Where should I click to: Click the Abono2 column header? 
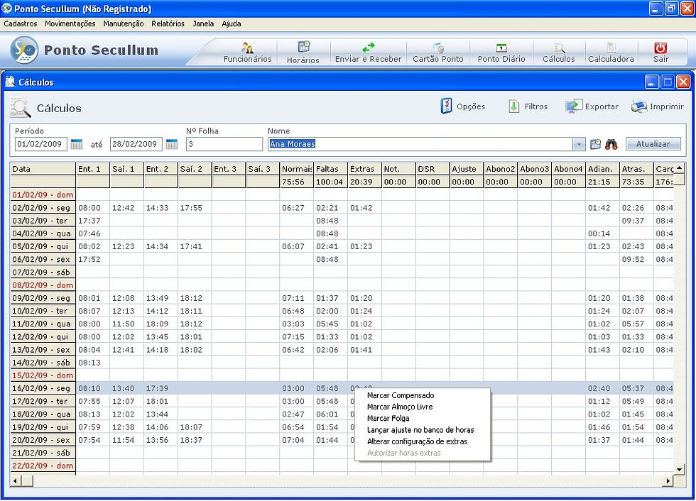501,169
